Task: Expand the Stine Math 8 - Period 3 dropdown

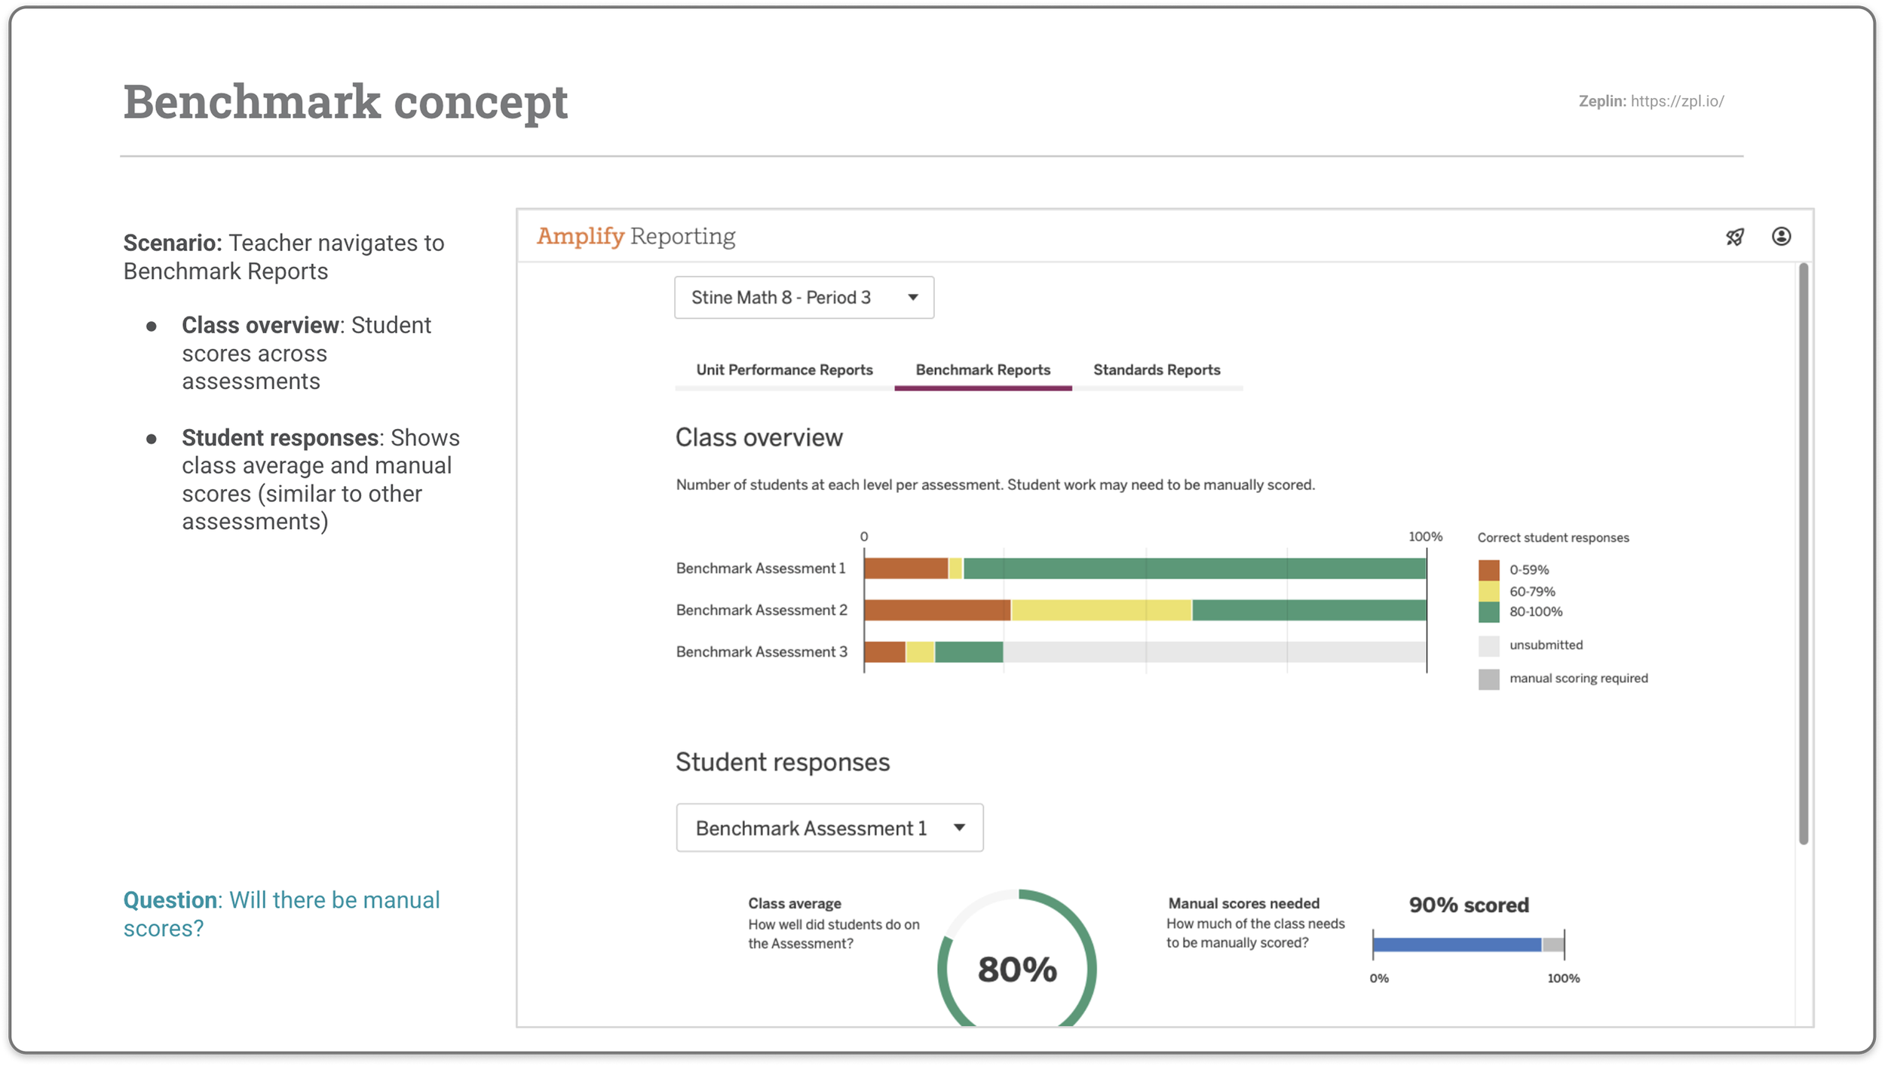Action: coord(804,297)
